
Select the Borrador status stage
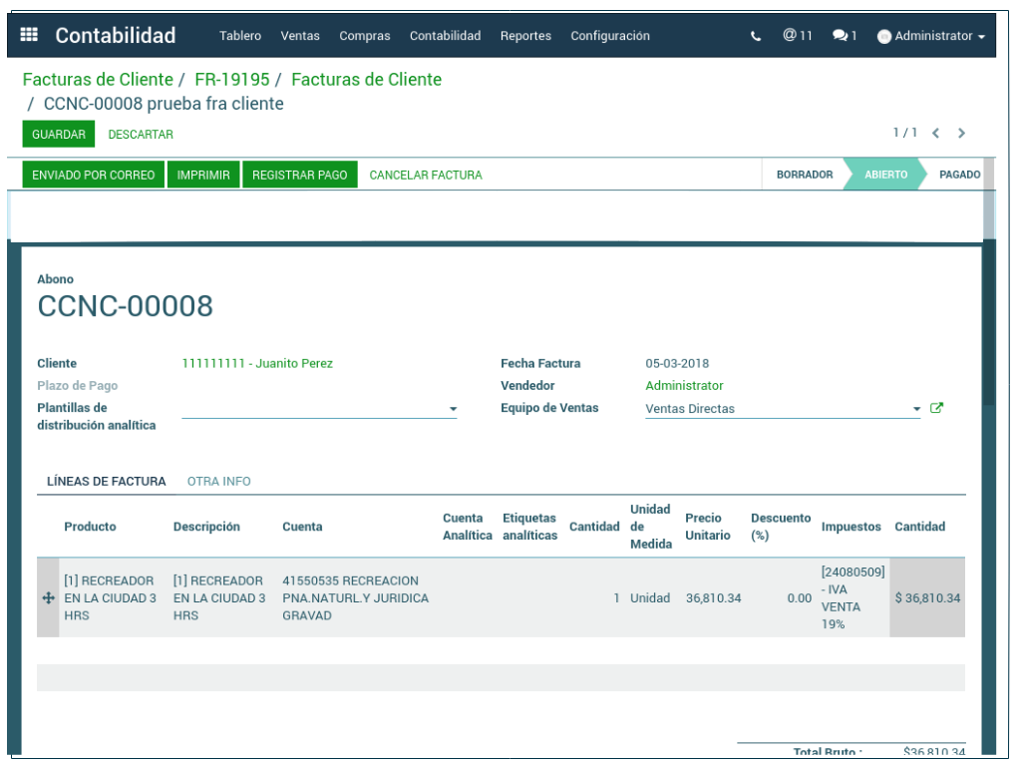click(x=804, y=175)
